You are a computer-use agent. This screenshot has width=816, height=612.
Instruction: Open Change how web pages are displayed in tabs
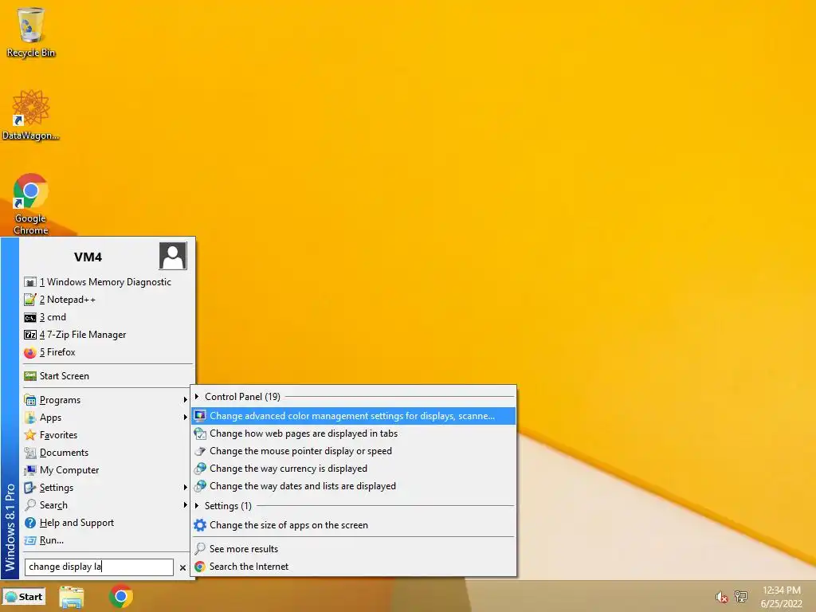(x=354, y=433)
